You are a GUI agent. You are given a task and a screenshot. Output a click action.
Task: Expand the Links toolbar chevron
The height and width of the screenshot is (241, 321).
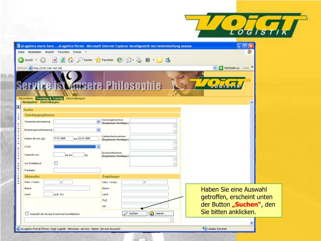[252, 67]
